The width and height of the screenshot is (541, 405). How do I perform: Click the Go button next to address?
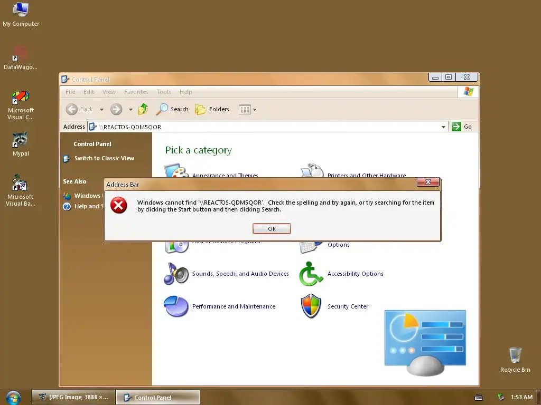point(462,127)
